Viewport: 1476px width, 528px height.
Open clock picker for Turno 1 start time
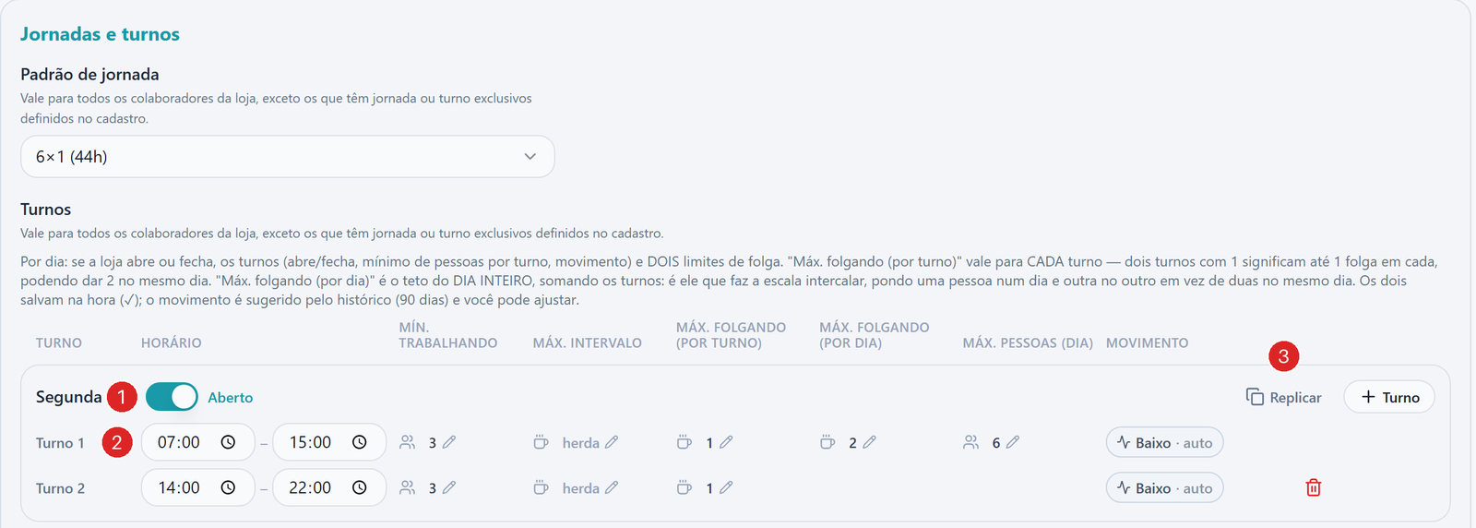228,442
